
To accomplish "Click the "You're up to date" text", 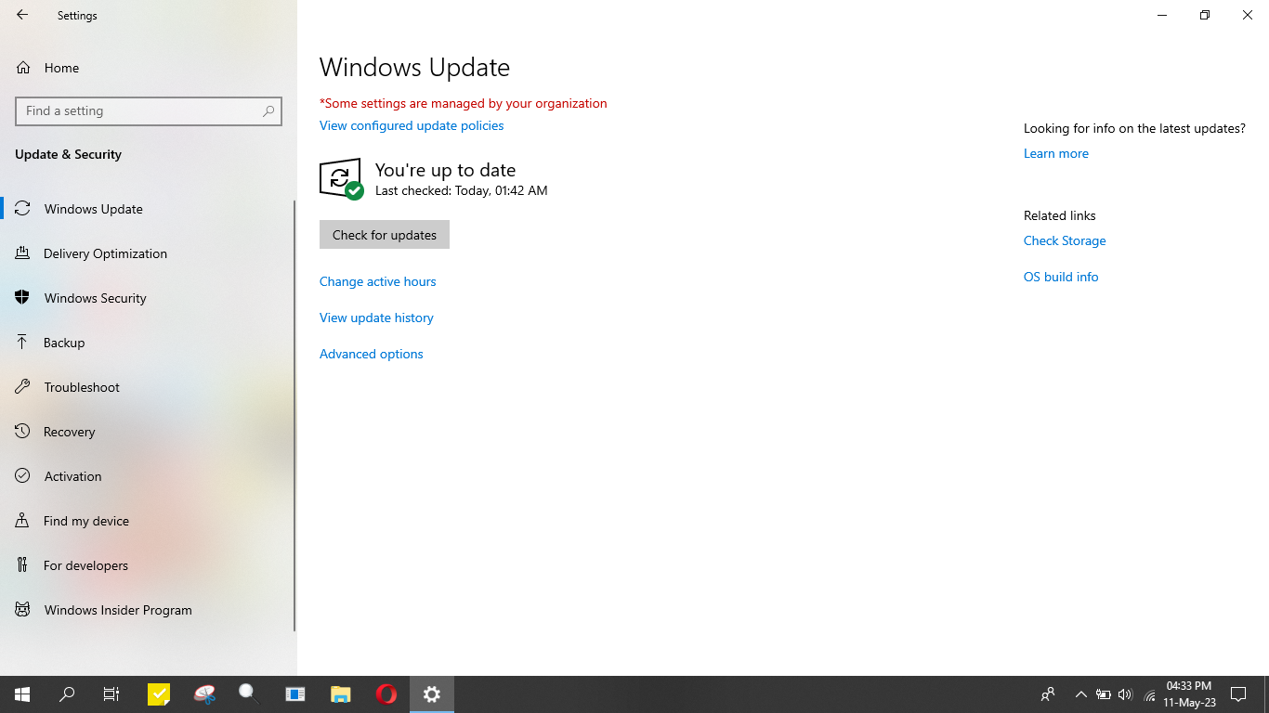I will (445, 170).
